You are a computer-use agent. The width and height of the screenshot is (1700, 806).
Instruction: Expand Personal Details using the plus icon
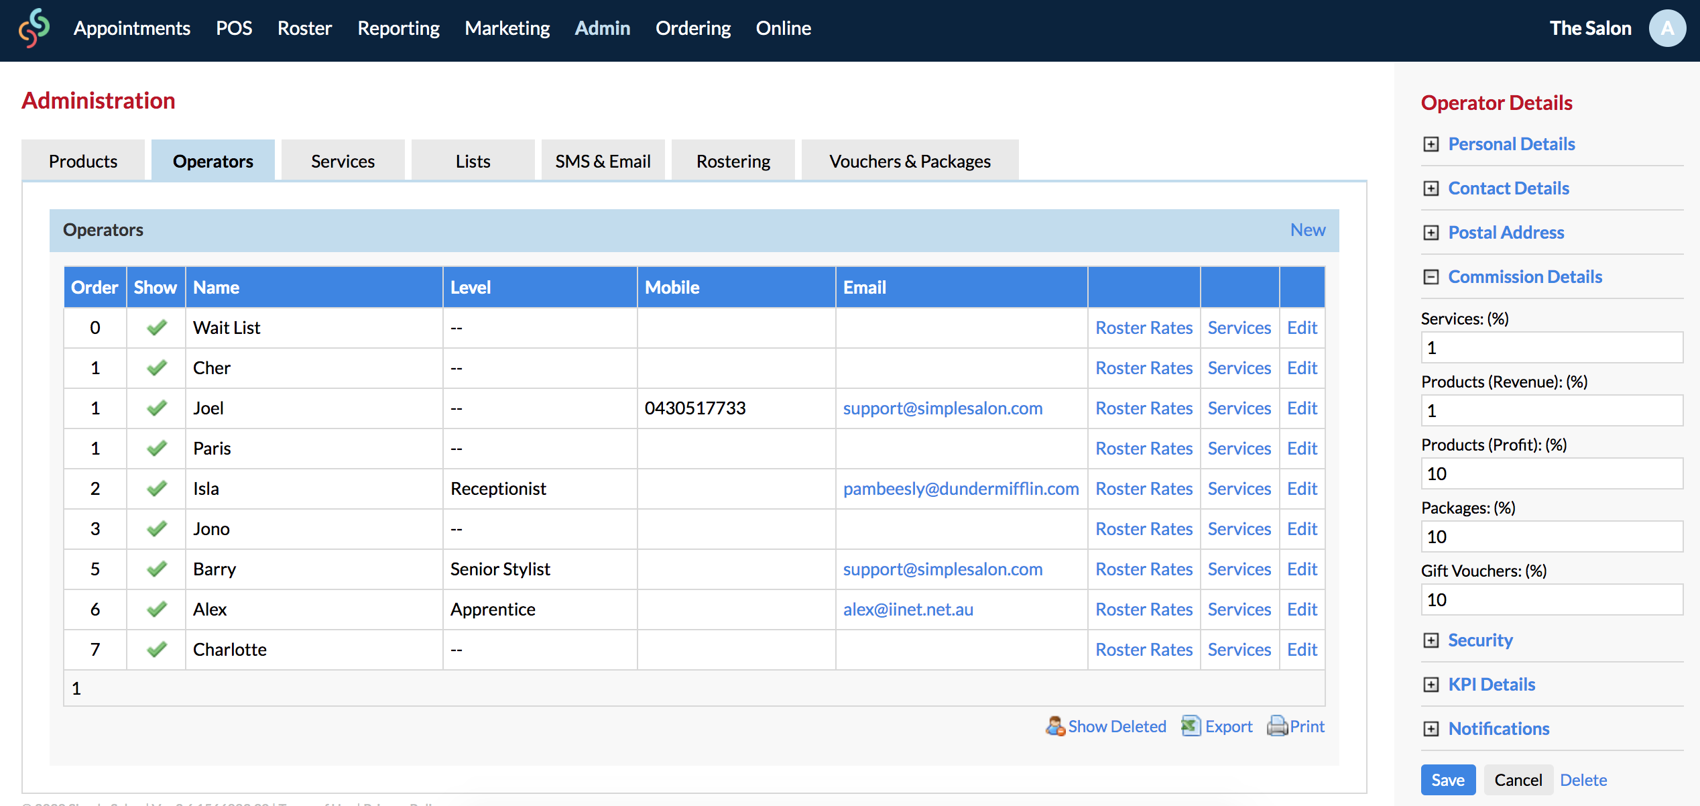coord(1431,144)
